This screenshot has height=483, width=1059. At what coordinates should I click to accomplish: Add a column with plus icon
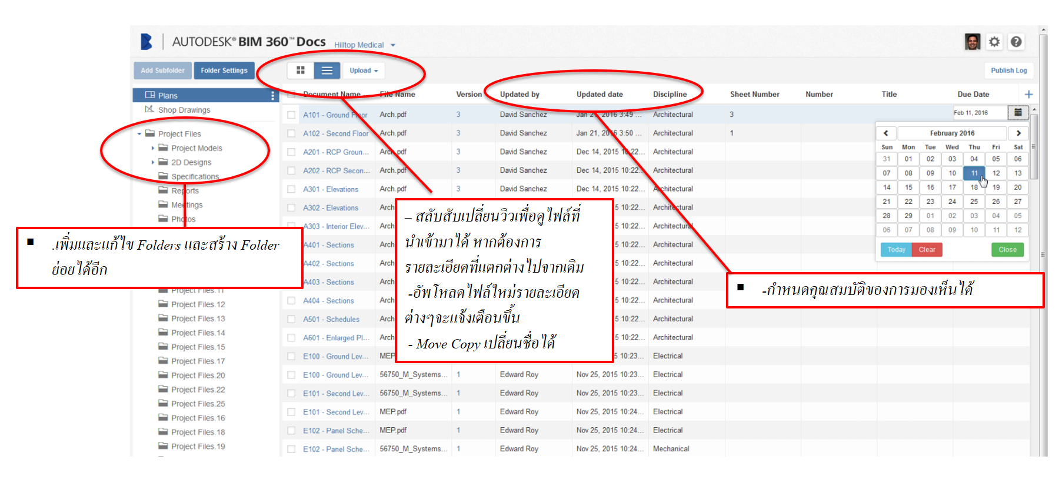(x=1028, y=94)
